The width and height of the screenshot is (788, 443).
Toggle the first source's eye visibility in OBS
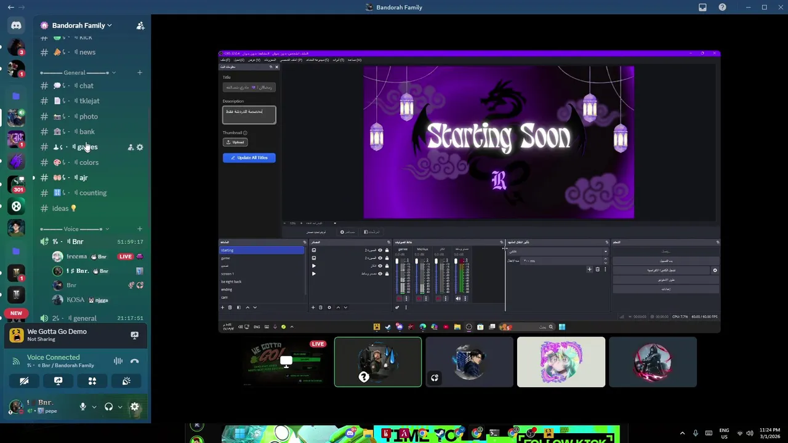(380, 250)
